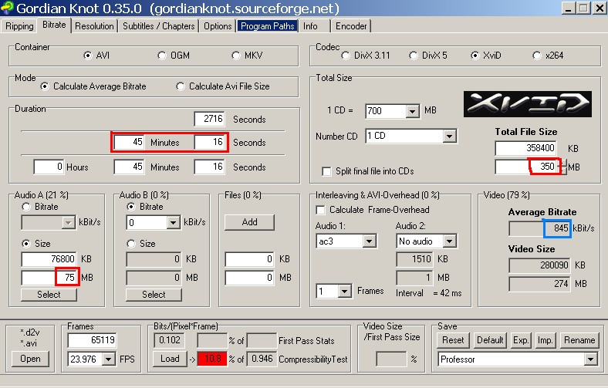
Task: Click total duration Seconds field 2716
Action: click(209, 119)
